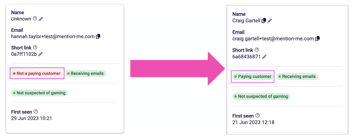This screenshot has height=140, width=354.
Task: Select the hannah.taylor+test@mention-me.com email text
Action: coord(53,36)
